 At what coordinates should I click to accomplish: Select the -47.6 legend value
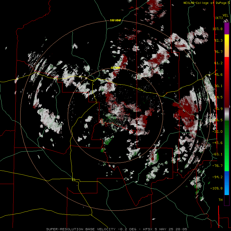pos(217,143)
